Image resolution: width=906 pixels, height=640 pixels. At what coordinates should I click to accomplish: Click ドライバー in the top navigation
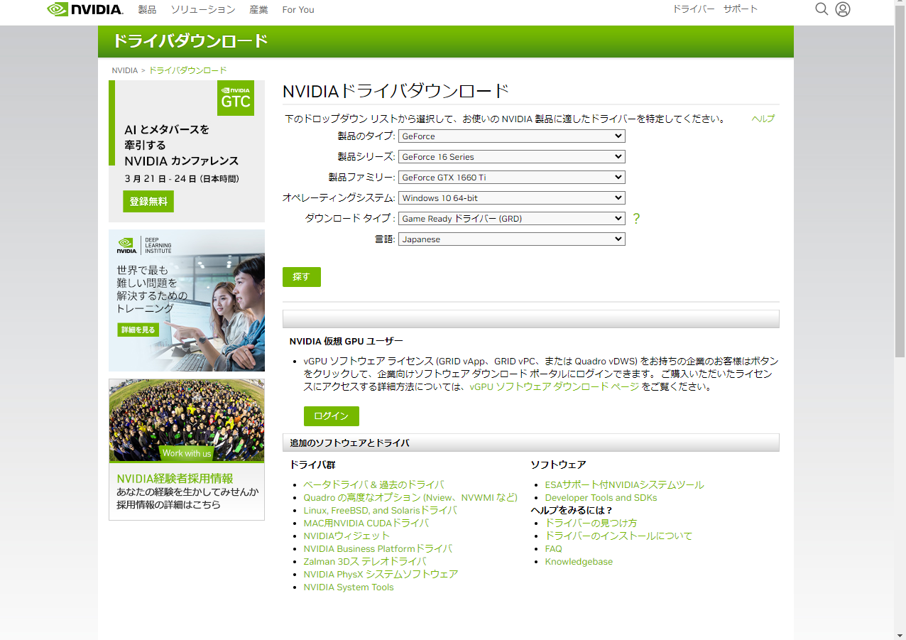(694, 9)
